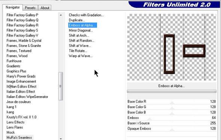
Task: Select MuRa's Seamless category
Action: pyautogui.click(x=19, y=137)
